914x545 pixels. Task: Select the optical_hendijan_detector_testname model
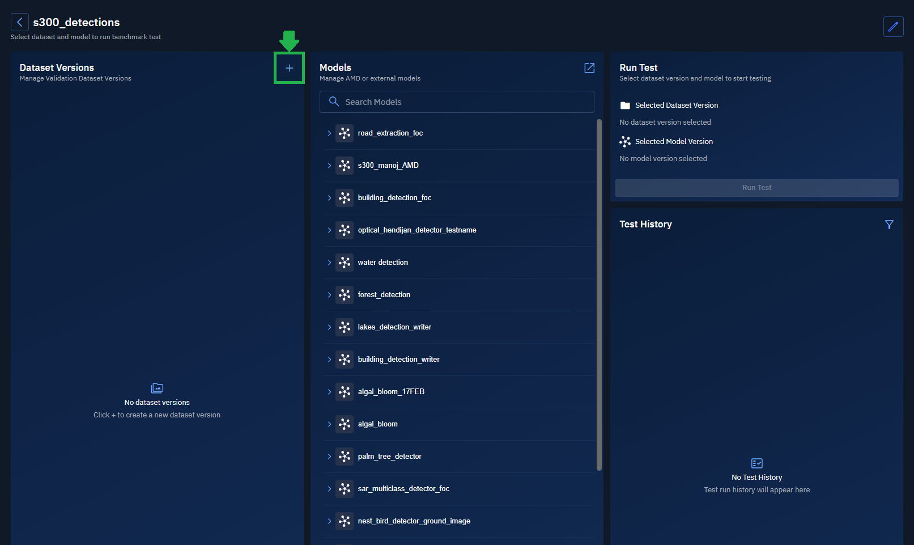(416, 230)
